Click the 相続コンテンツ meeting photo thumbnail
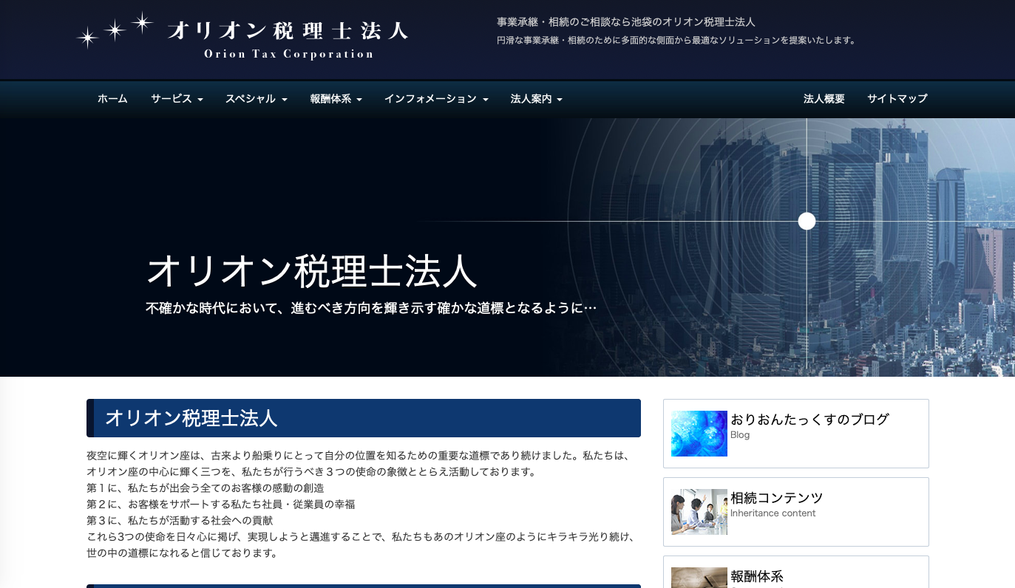1015x588 pixels. pos(699,512)
